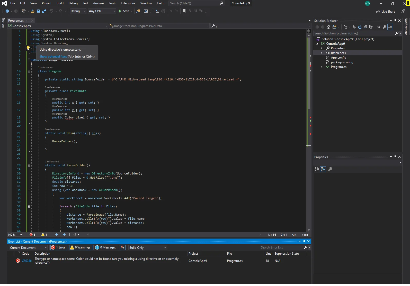
Task: Toggle the 1 Error filter
Action: tap(59, 247)
